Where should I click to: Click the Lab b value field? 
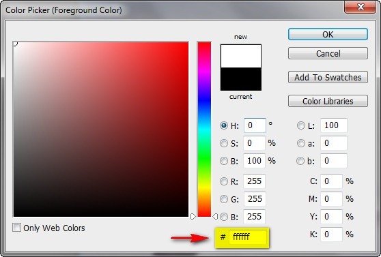pos(334,161)
